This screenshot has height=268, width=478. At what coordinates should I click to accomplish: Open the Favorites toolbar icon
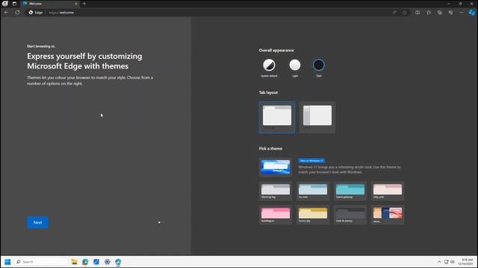pos(429,13)
